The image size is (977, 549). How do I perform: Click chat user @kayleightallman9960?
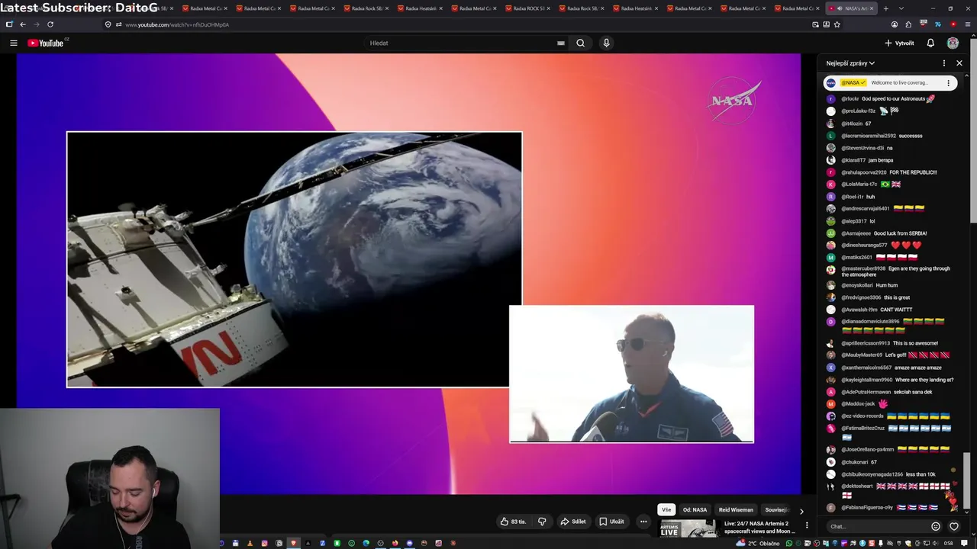click(866, 380)
